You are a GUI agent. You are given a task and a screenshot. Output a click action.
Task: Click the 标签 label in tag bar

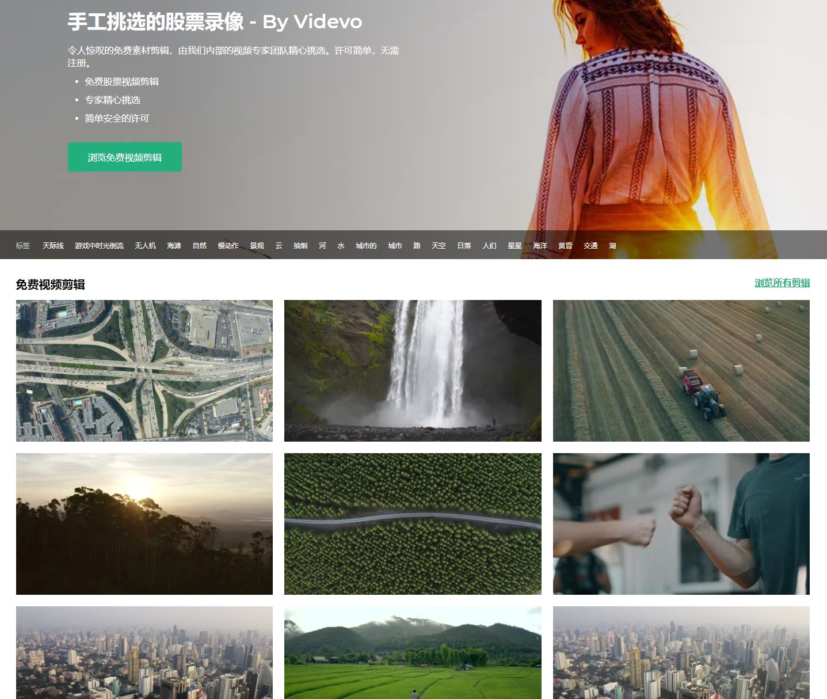(23, 245)
